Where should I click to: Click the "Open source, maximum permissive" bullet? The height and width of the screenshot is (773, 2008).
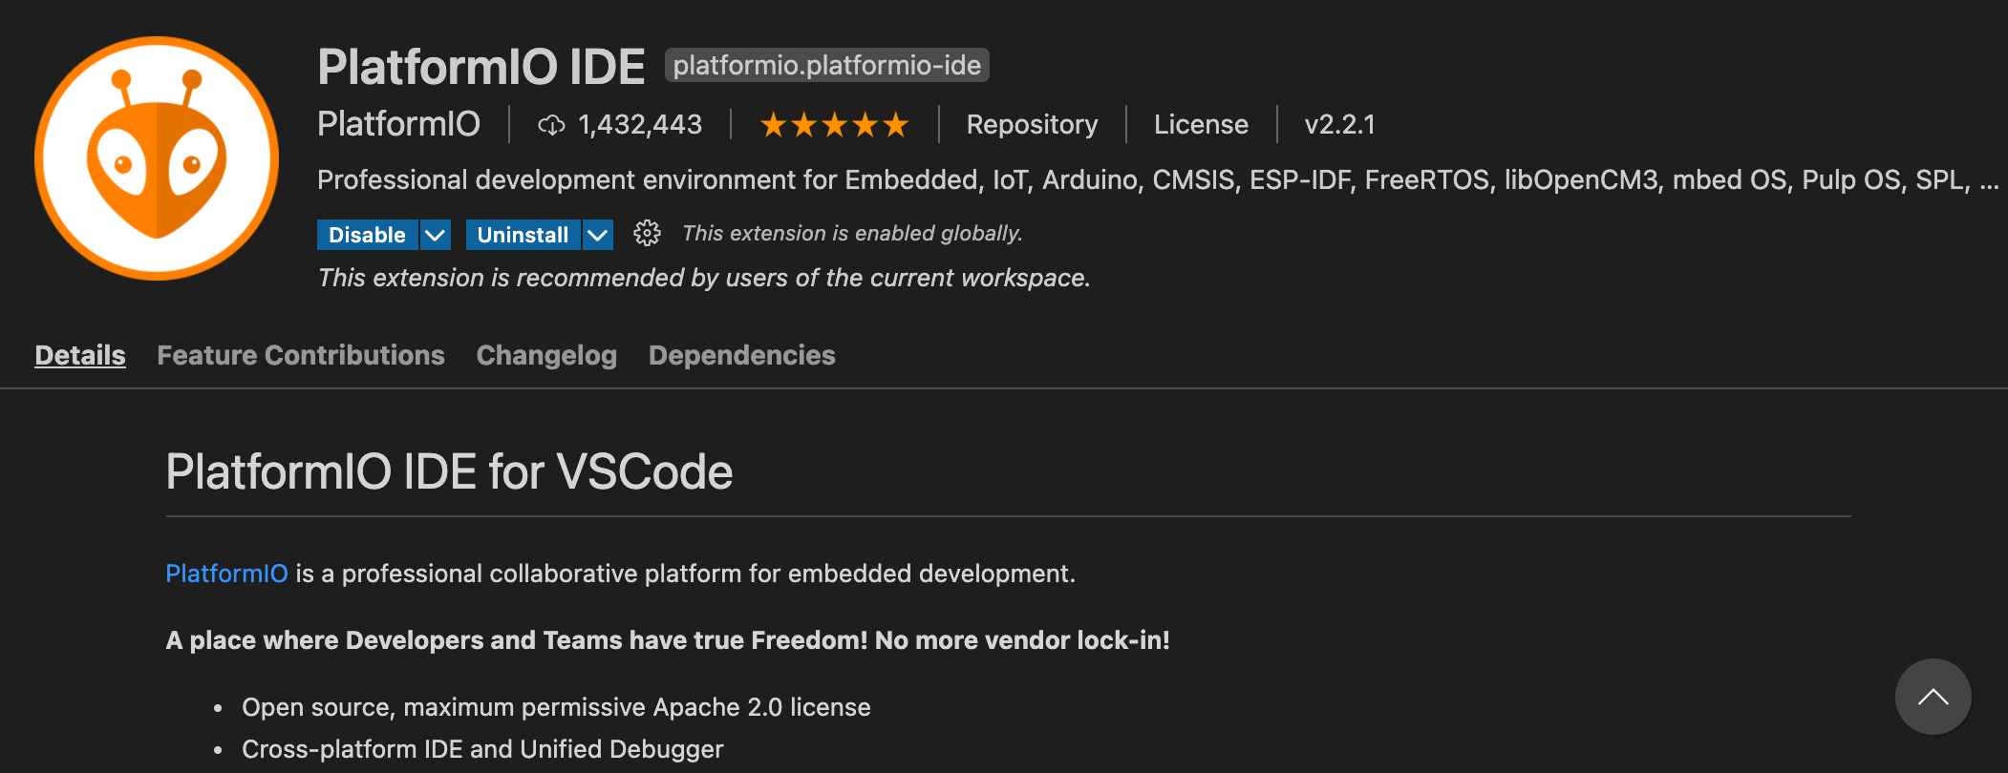click(x=556, y=707)
